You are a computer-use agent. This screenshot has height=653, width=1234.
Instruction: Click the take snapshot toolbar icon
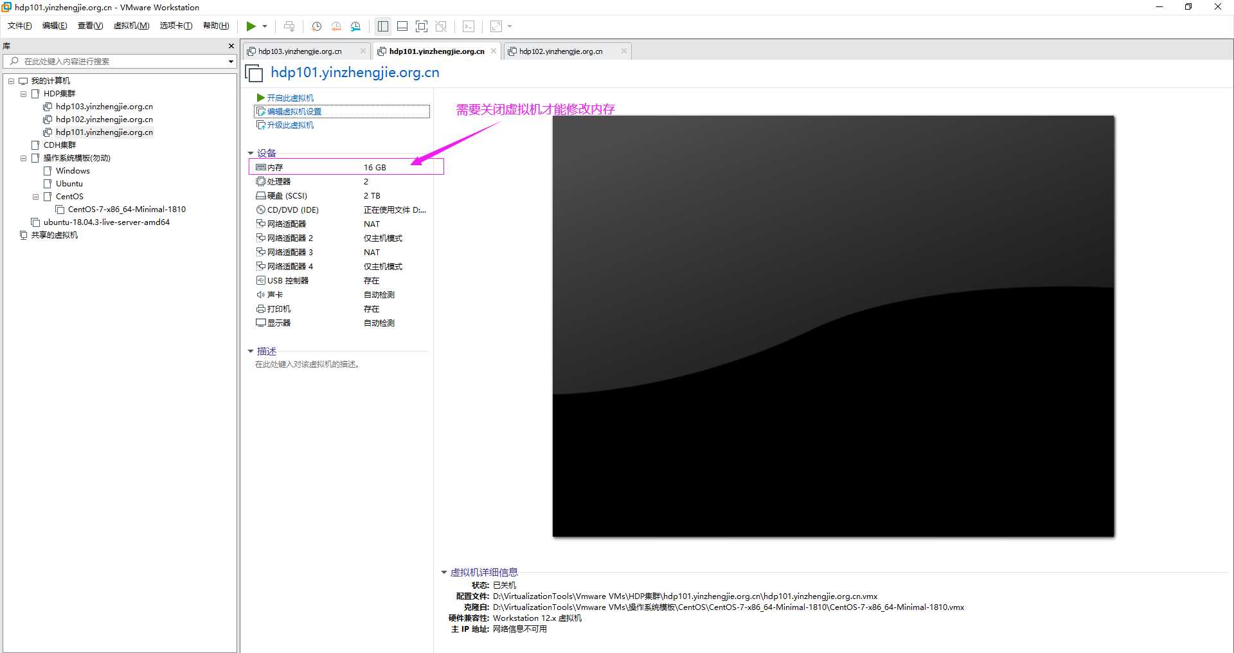[316, 26]
